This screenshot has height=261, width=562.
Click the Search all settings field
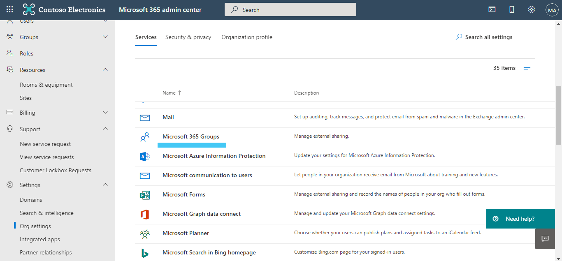coord(489,37)
